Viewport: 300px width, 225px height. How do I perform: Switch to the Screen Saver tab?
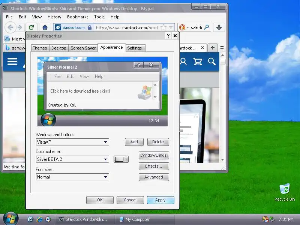coord(83,48)
